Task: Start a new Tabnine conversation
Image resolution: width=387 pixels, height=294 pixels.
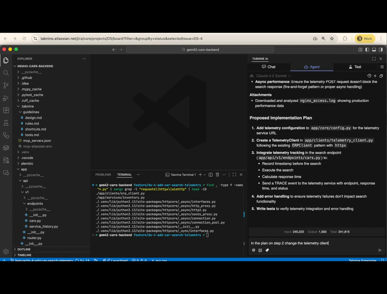Action: pos(375,76)
